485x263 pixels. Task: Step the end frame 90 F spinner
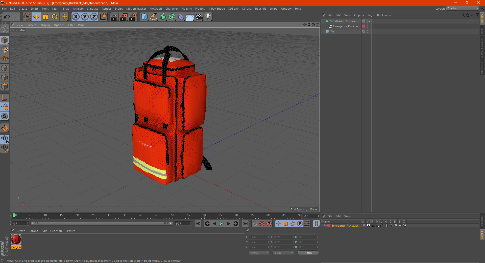click(190, 224)
